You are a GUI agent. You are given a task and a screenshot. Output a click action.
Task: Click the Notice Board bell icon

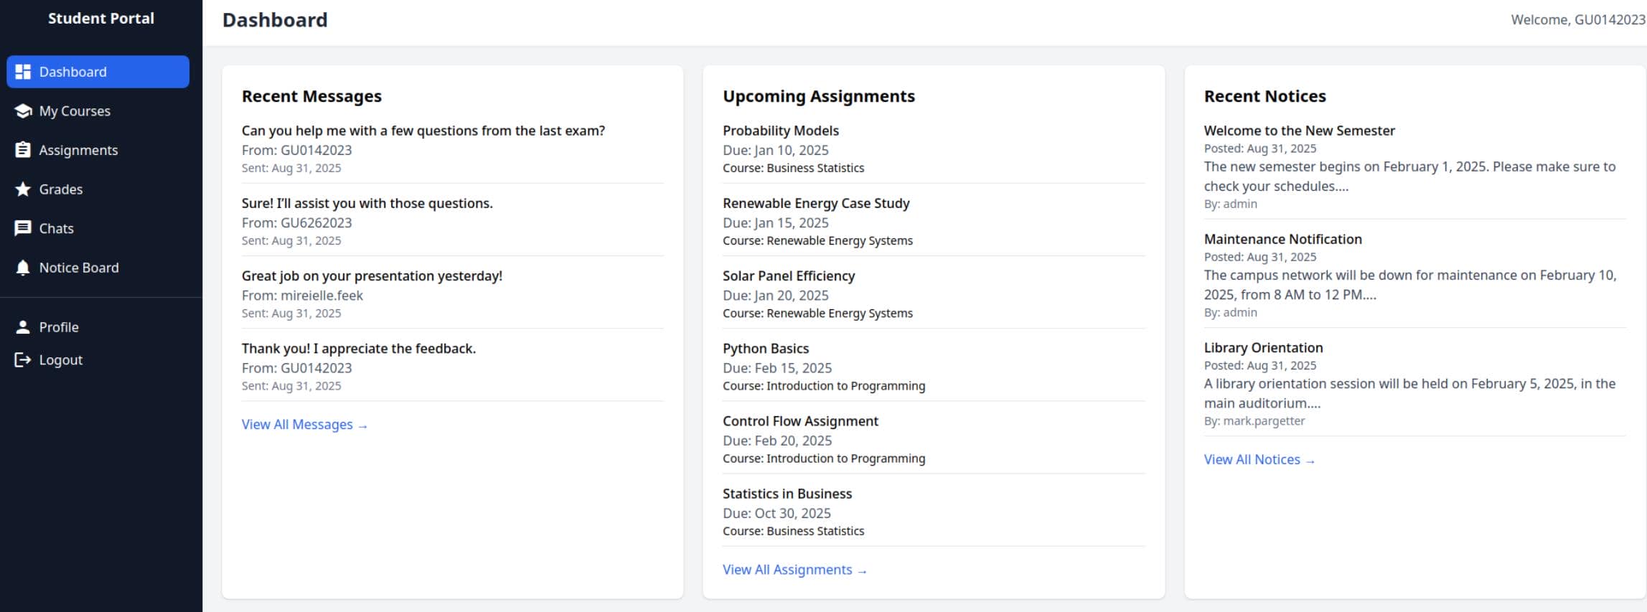(23, 268)
